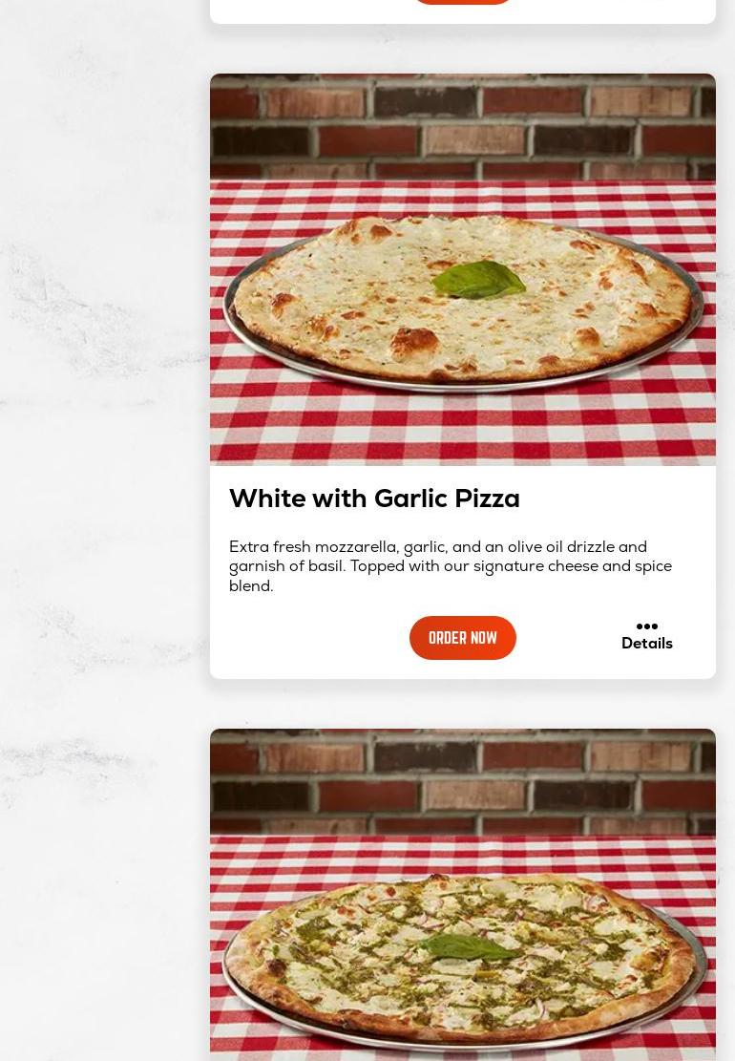Click the basil leaf on white pizza
Viewport: 735px width, 1061px height.
coord(479,280)
